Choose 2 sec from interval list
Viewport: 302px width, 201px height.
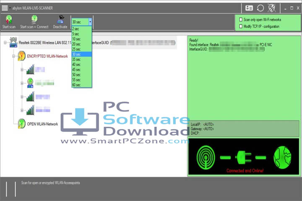coord(82,29)
